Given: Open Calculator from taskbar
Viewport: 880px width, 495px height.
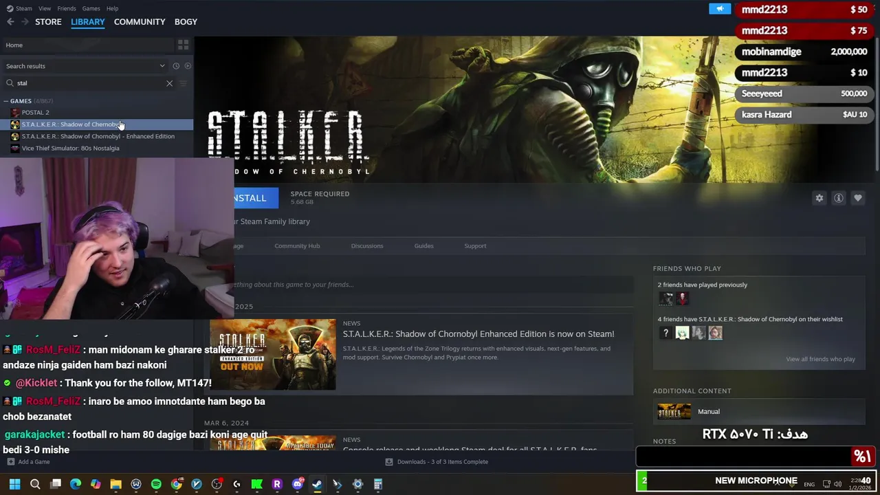Looking at the screenshot, I should (377, 484).
